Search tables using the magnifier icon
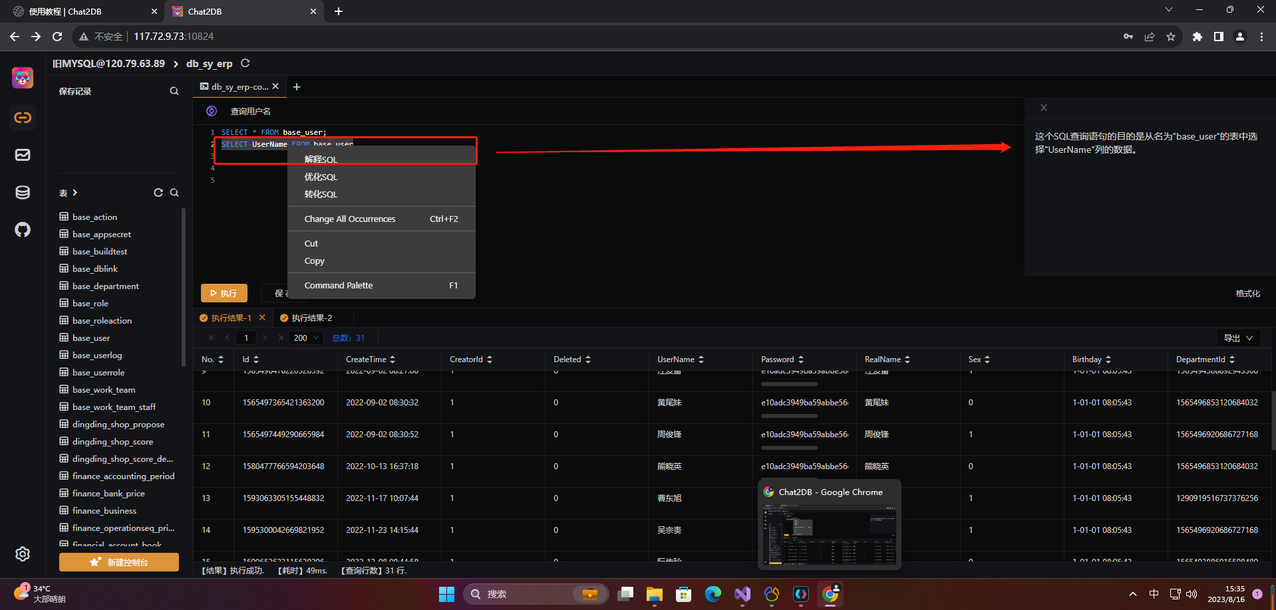Viewport: 1276px width, 610px height. click(x=174, y=193)
